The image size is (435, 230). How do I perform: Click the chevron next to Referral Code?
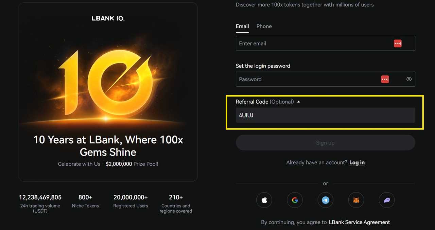pyautogui.click(x=298, y=101)
